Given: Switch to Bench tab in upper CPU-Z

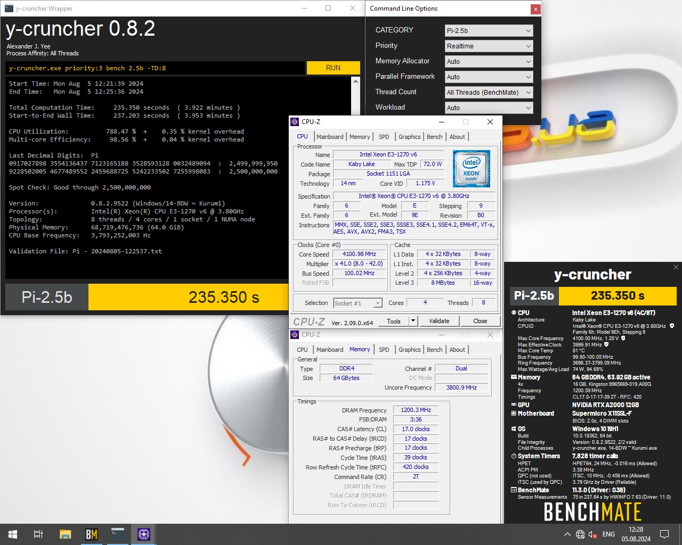Looking at the screenshot, I should [435, 137].
